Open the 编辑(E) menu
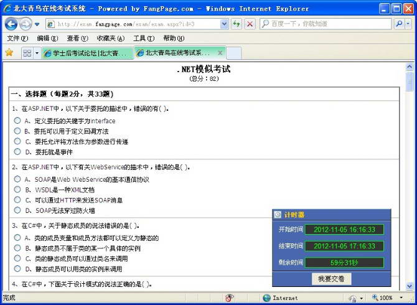Screen dimensions: 417x305 pos(47,39)
